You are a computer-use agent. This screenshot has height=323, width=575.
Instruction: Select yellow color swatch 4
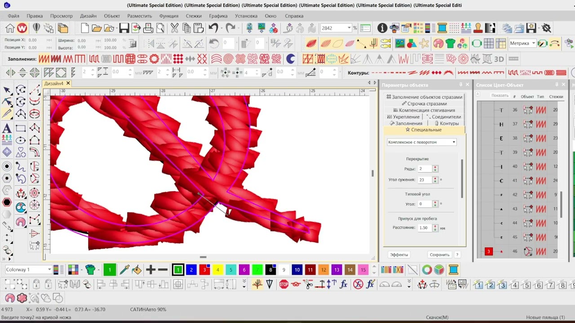pyautogui.click(x=217, y=270)
